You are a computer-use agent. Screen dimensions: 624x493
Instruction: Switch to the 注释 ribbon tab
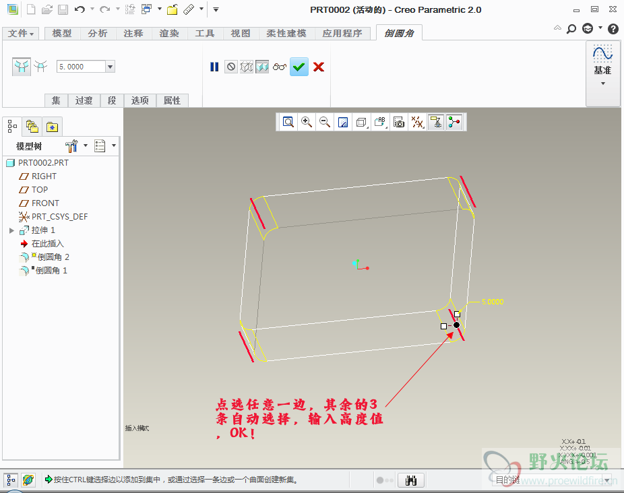[133, 34]
